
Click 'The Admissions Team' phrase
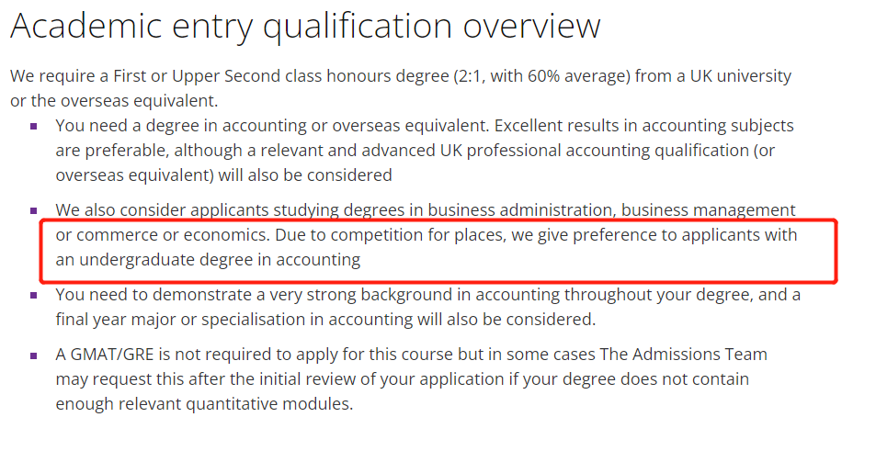coord(683,355)
